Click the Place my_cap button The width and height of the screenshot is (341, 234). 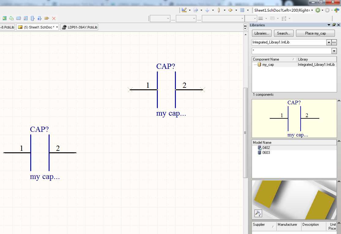click(315, 33)
